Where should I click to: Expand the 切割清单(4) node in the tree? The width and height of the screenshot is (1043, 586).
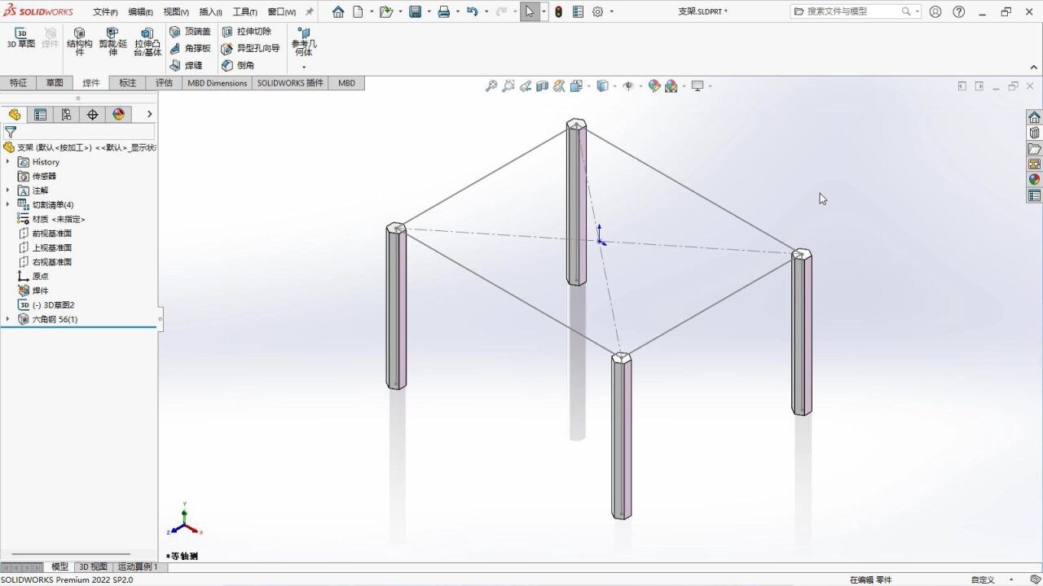coord(8,204)
